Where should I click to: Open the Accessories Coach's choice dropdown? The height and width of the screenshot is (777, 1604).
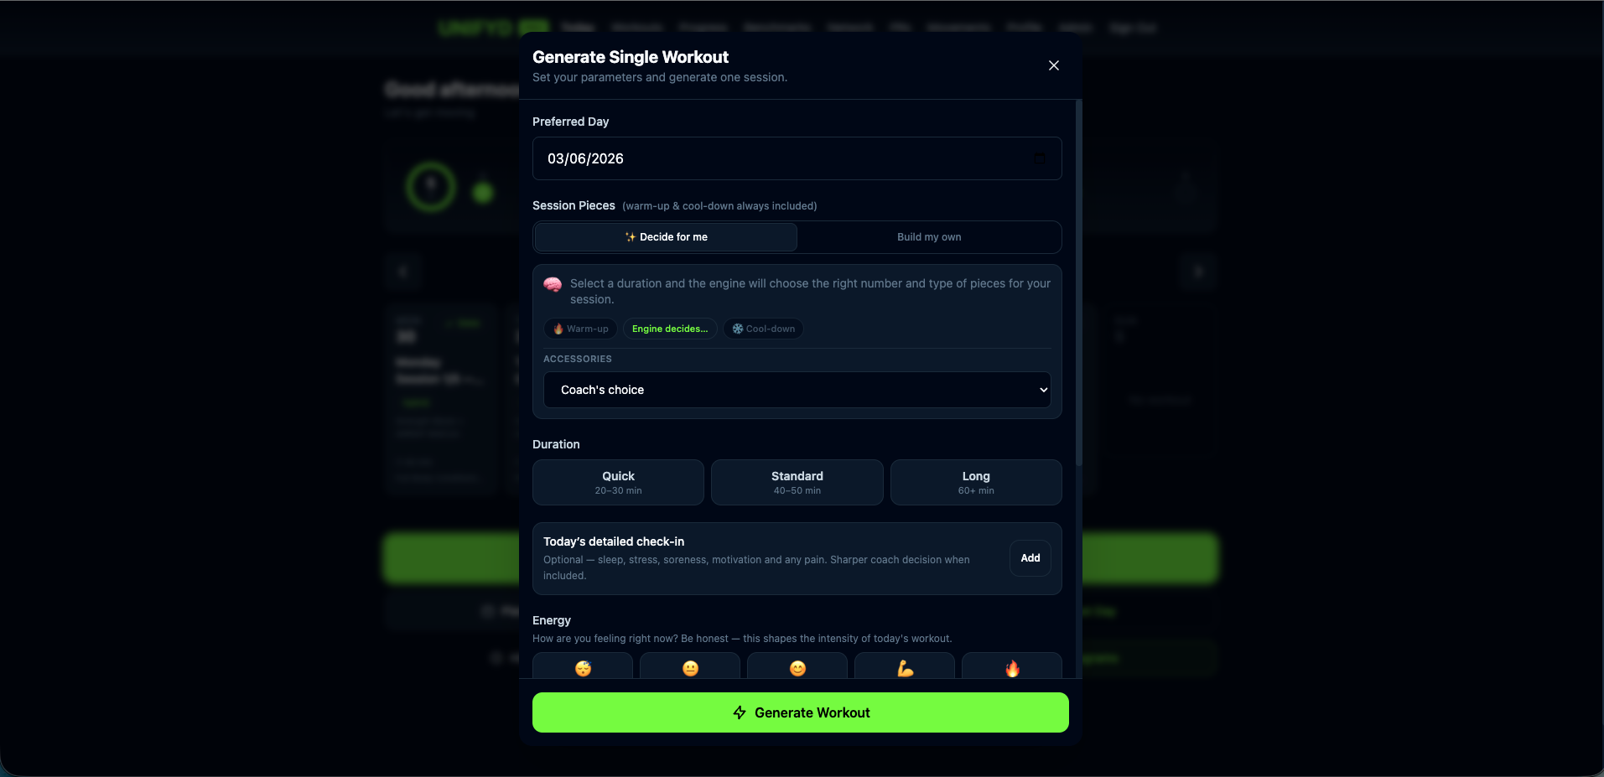pos(797,390)
